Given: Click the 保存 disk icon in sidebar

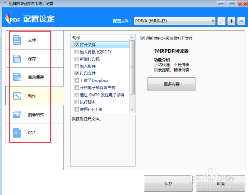Looking at the screenshot, I should [17, 59].
